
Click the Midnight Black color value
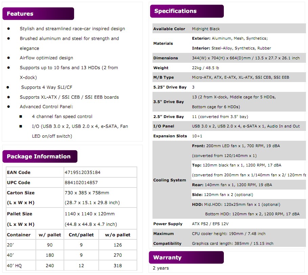(206, 29)
